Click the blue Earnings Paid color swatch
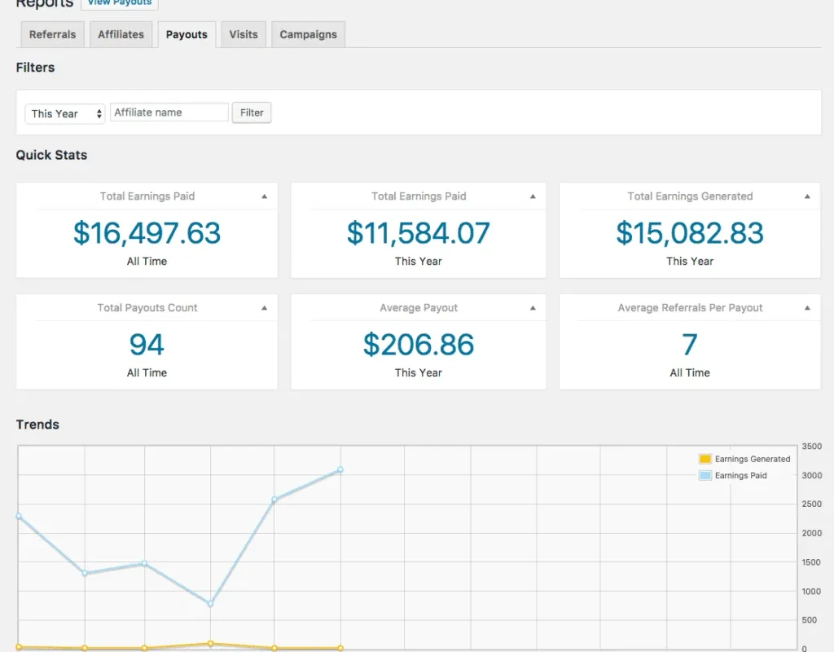The height and width of the screenshot is (652, 834). [x=704, y=475]
